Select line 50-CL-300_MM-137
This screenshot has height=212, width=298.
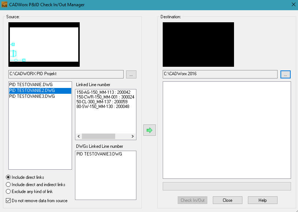(102, 102)
